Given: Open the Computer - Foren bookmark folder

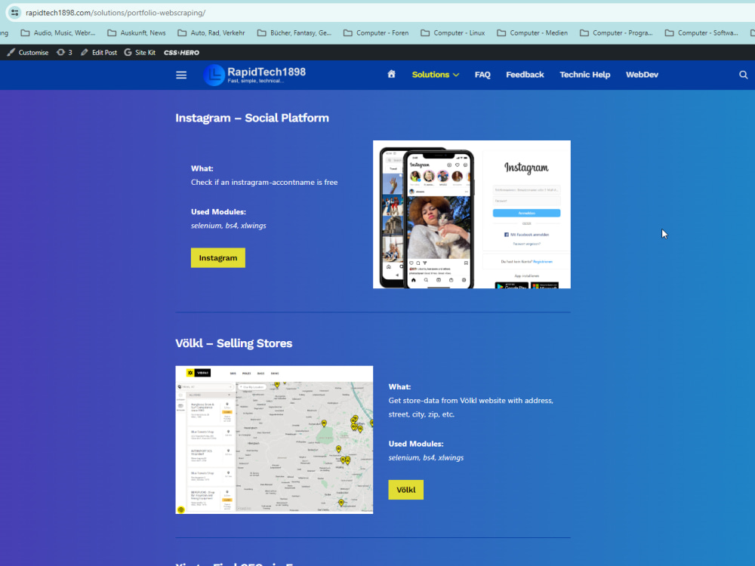Looking at the screenshot, I should 376,32.
